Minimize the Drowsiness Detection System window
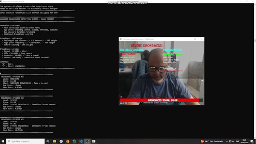Viewport: 256px width, 144px height. (x=189, y=39)
